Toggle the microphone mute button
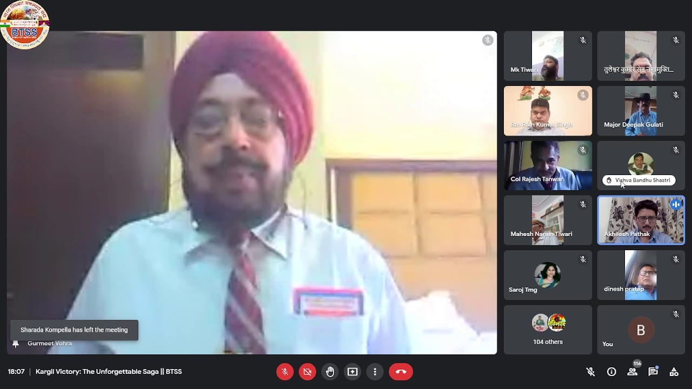 [284, 372]
